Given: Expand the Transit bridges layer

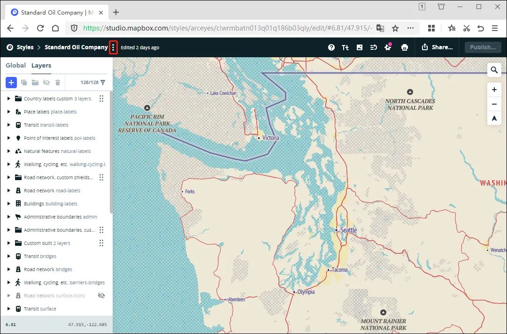Looking at the screenshot, I should click(8, 256).
